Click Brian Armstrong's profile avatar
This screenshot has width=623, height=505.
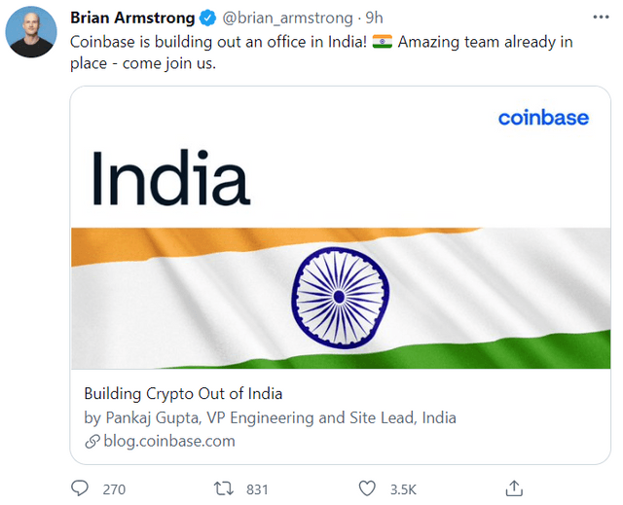coord(30,33)
